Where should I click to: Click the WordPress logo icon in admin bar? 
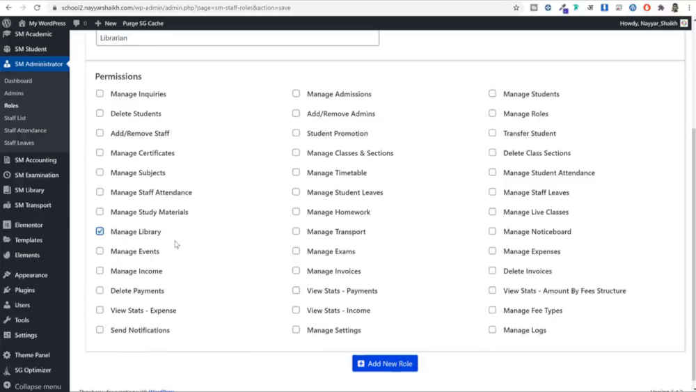(x=7, y=23)
